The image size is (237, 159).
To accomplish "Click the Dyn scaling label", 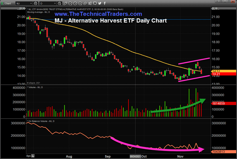I will click(x=28, y=156).
